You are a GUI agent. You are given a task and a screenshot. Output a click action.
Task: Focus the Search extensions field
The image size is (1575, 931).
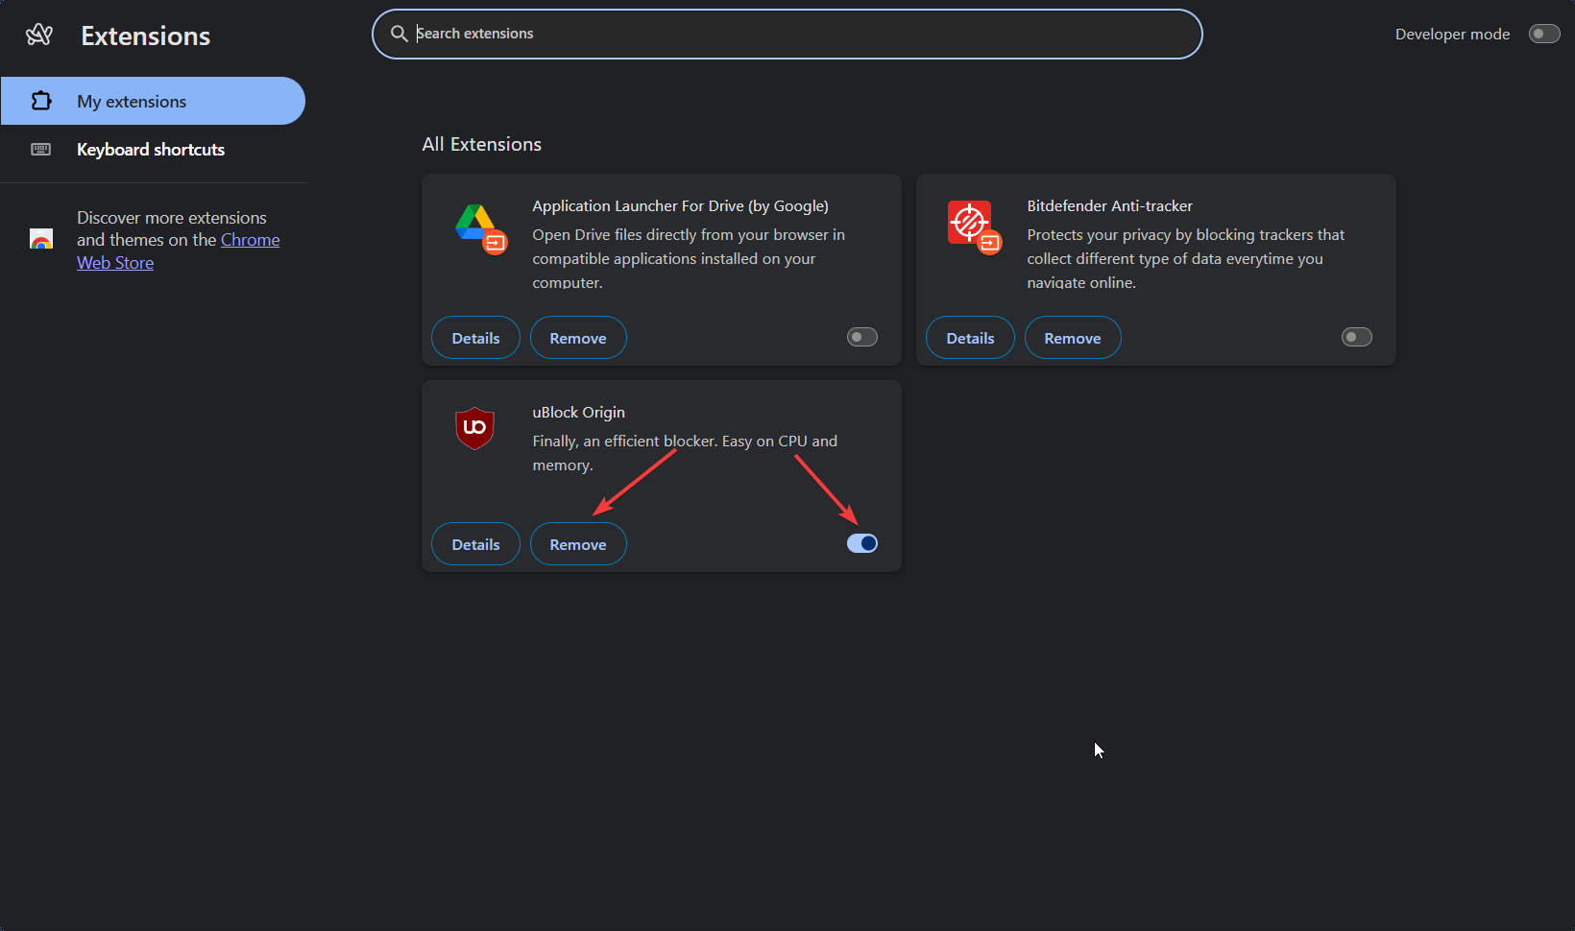pos(787,34)
